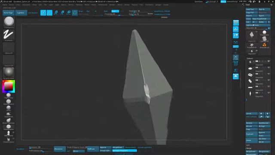Click the Export button

pos(264,15)
